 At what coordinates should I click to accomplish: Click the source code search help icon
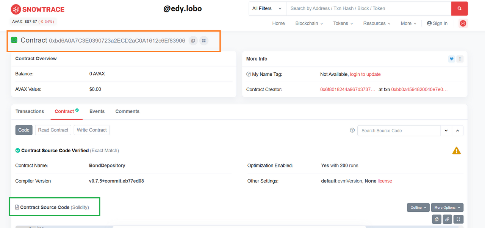click(352, 130)
